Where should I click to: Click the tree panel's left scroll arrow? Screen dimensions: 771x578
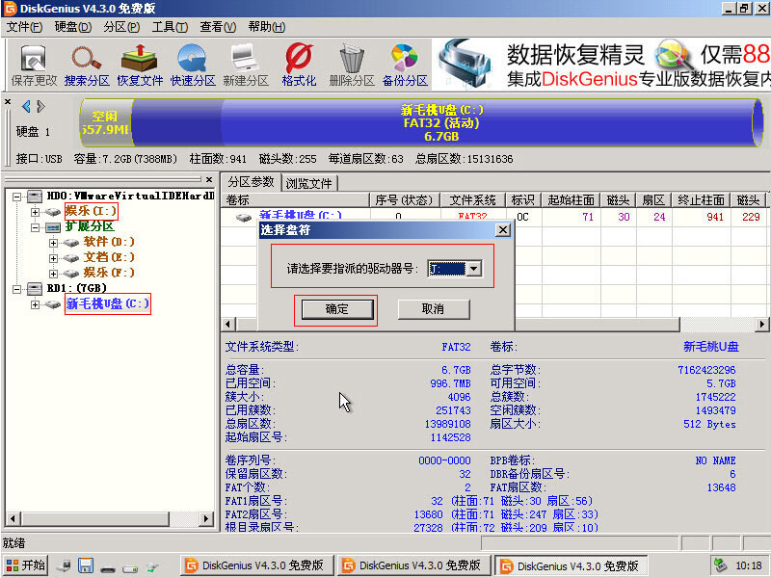pos(13,518)
